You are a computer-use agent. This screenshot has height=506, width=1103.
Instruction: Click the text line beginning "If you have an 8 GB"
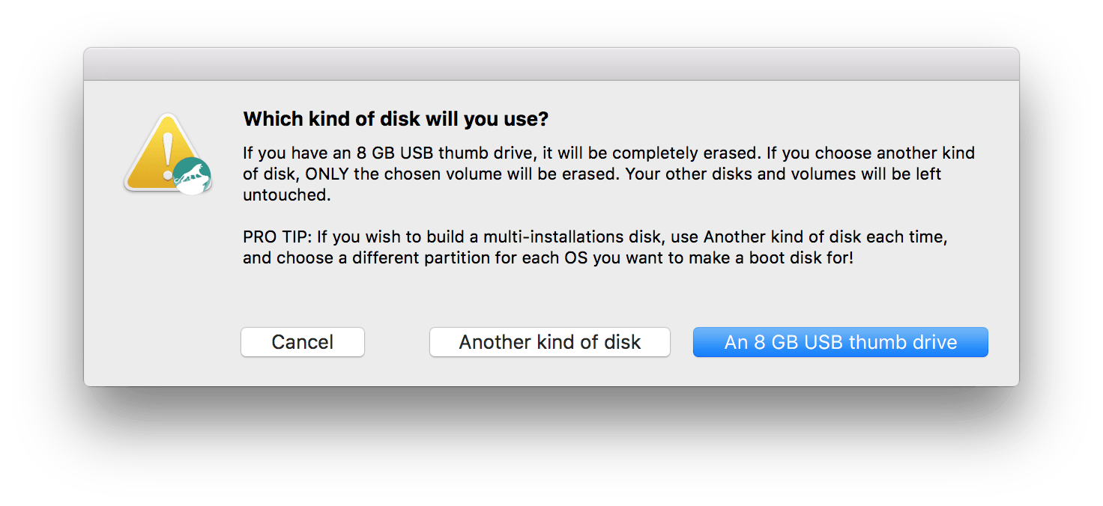click(608, 153)
